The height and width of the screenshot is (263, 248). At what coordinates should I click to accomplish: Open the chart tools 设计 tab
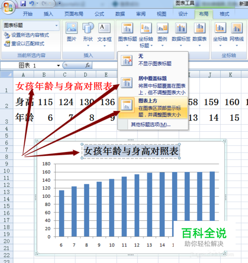pyautogui.click(x=183, y=14)
